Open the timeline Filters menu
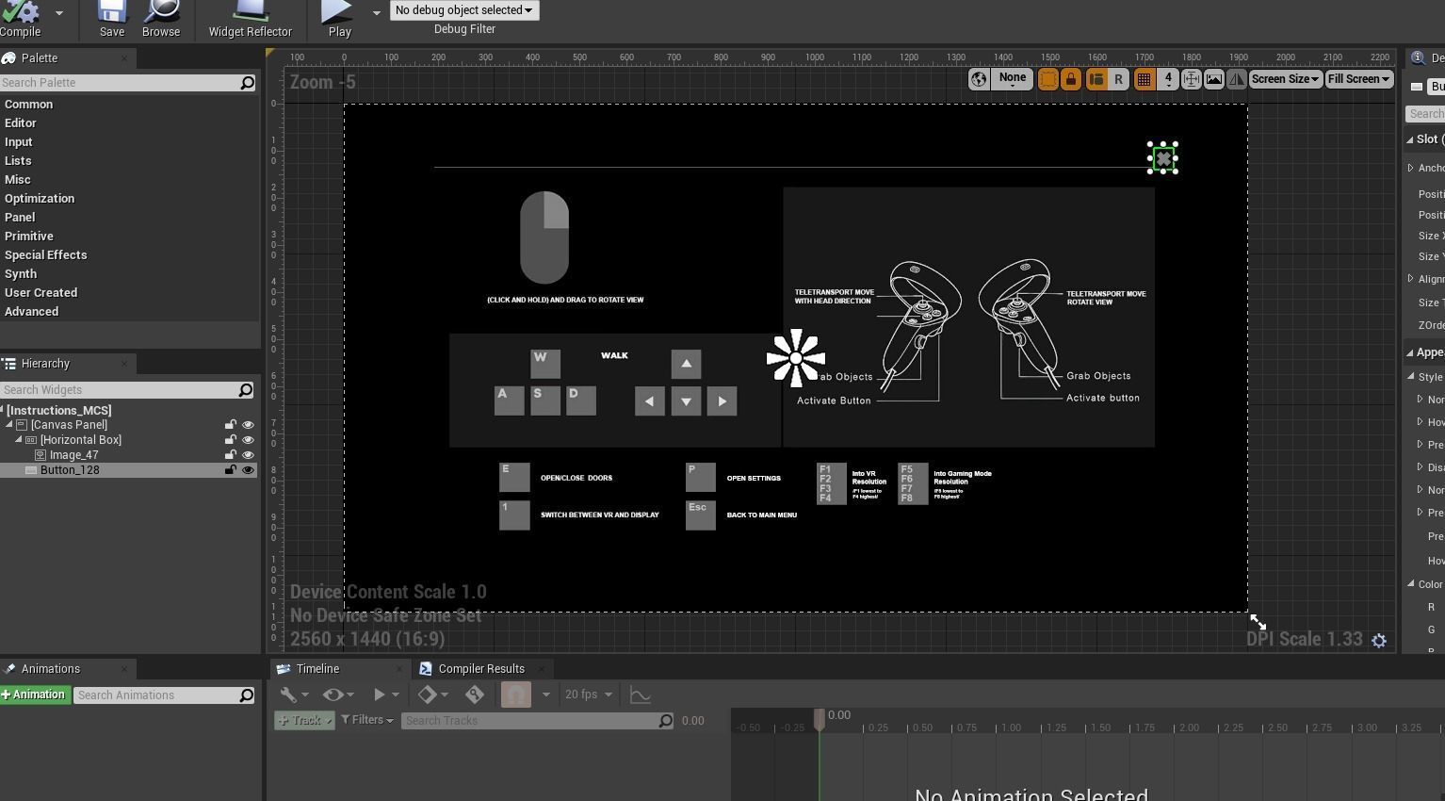This screenshot has width=1445, height=801. pos(367,721)
